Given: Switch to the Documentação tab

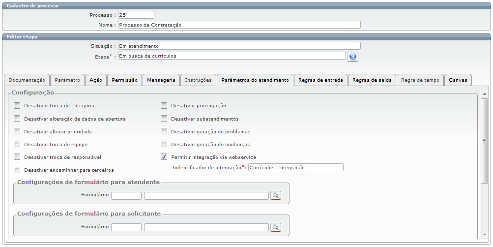Looking at the screenshot, I should (x=27, y=80).
